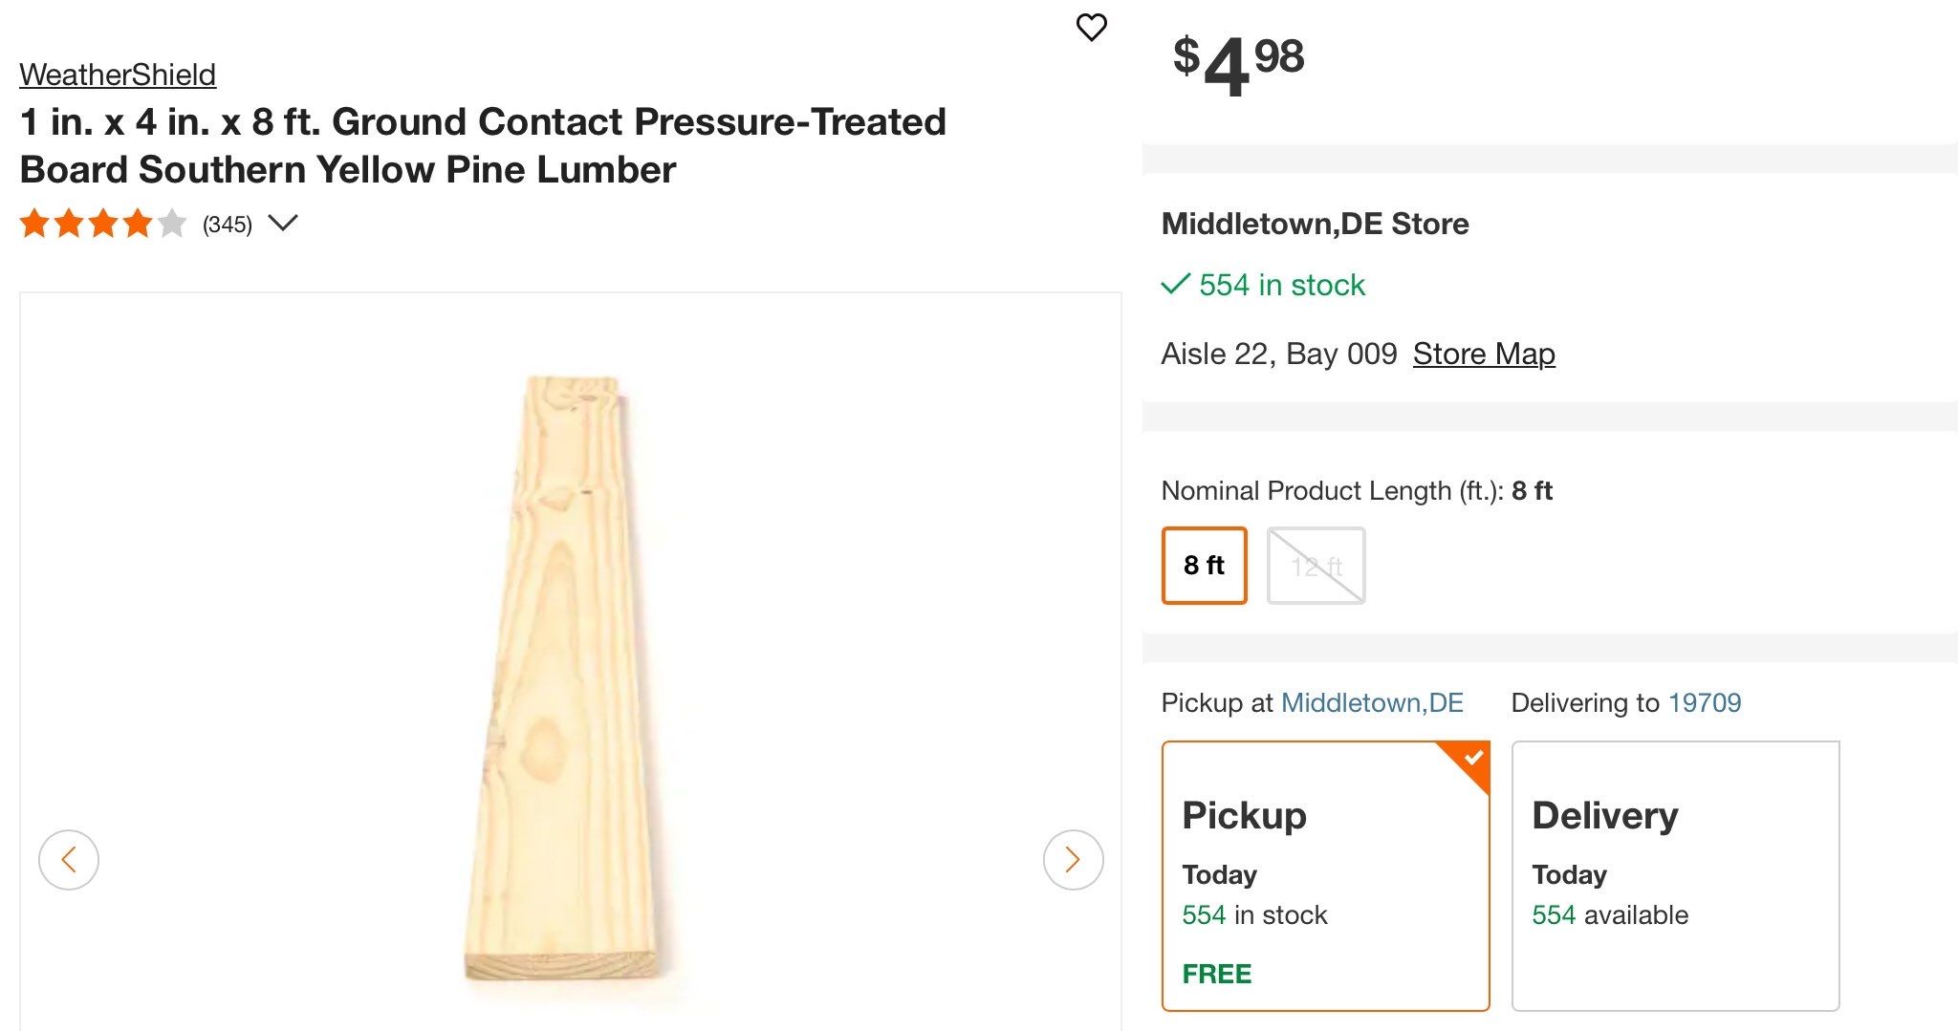Expand the ratings dropdown chevron
Image resolution: width=1958 pixels, height=1031 pixels.
(283, 224)
